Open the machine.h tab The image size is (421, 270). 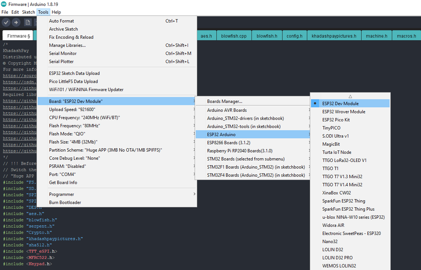tap(377, 36)
